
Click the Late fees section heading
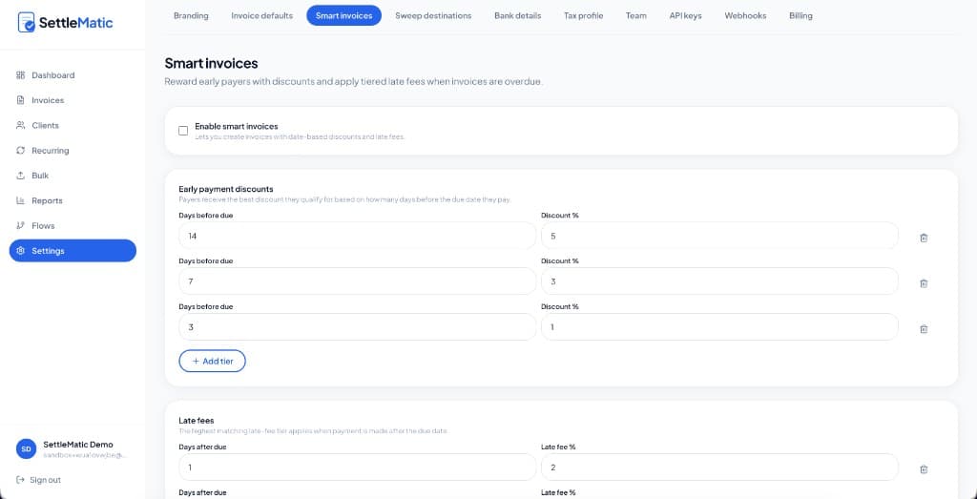tap(197, 421)
